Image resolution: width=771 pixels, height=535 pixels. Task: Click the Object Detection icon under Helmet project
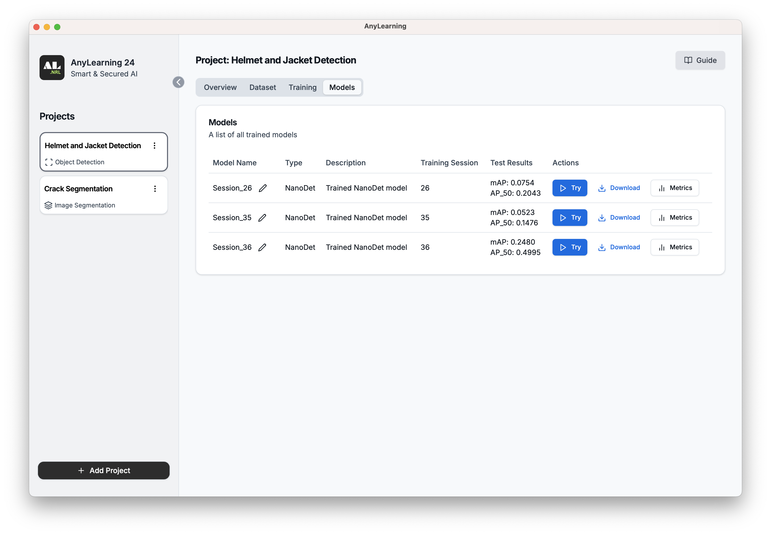[x=49, y=162]
